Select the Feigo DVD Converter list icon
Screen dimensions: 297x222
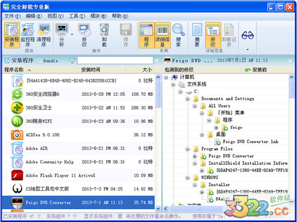pyautogui.click(x=17, y=202)
